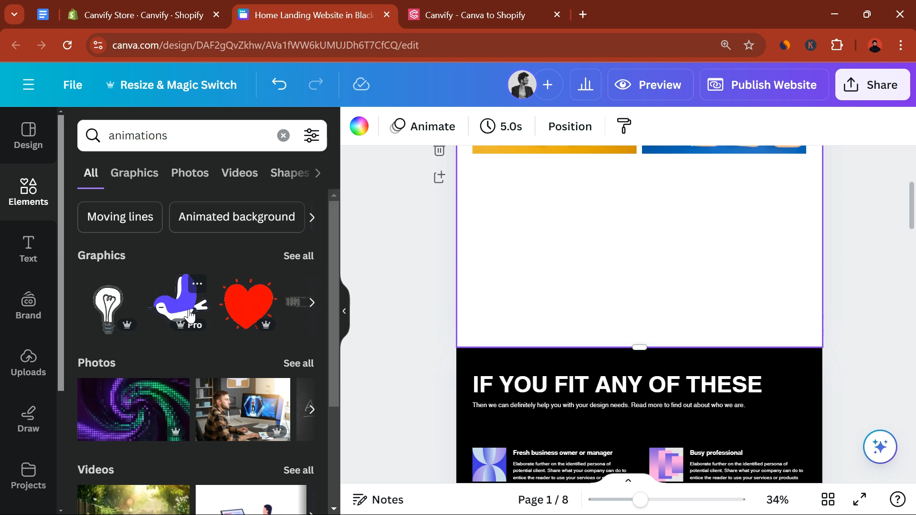Add the purple swirl photo
Image resolution: width=916 pixels, height=515 pixels.
tap(133, 410)
